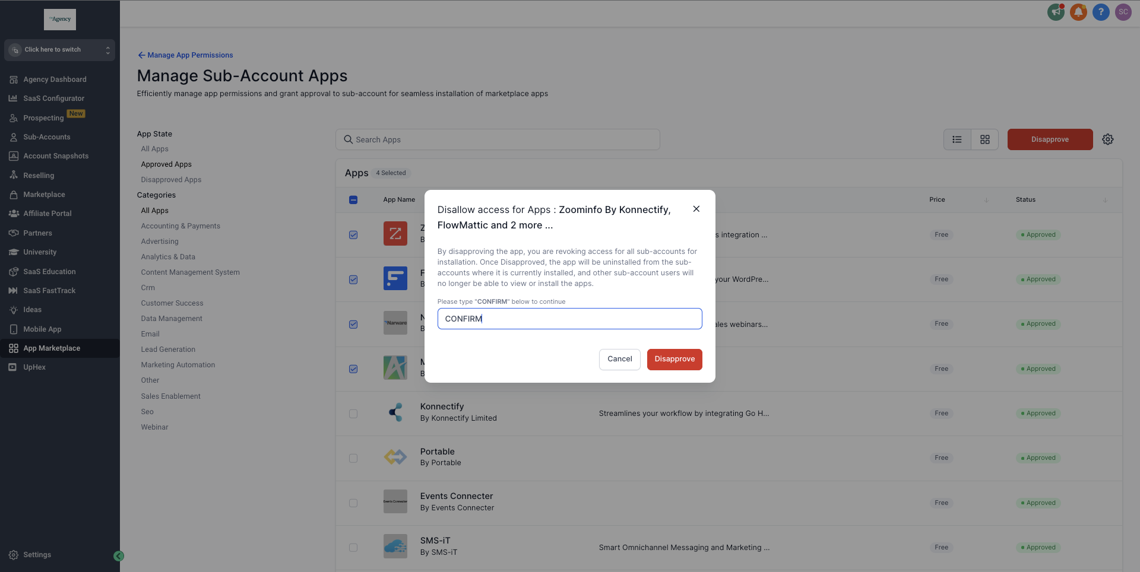Filter by Approved Apps state
Viewport: 1140px width, 572px height.
tap(166, 164)
